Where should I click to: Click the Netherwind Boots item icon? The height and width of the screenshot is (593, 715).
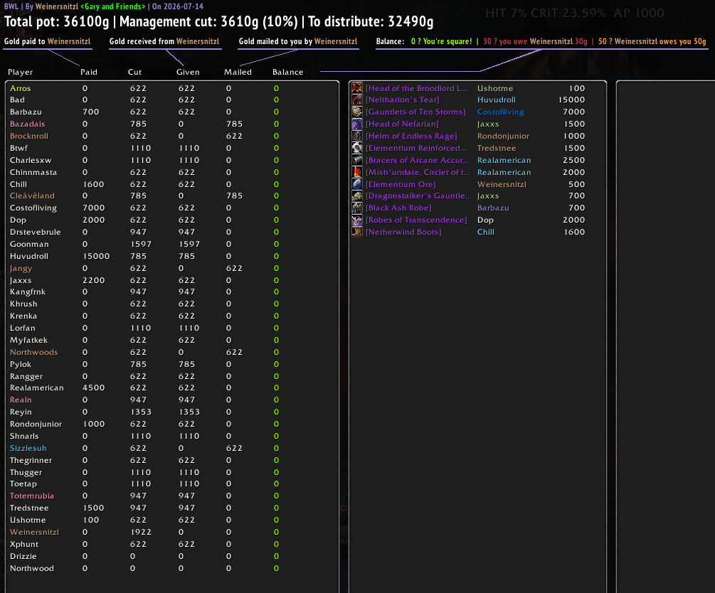click(357, 232)
